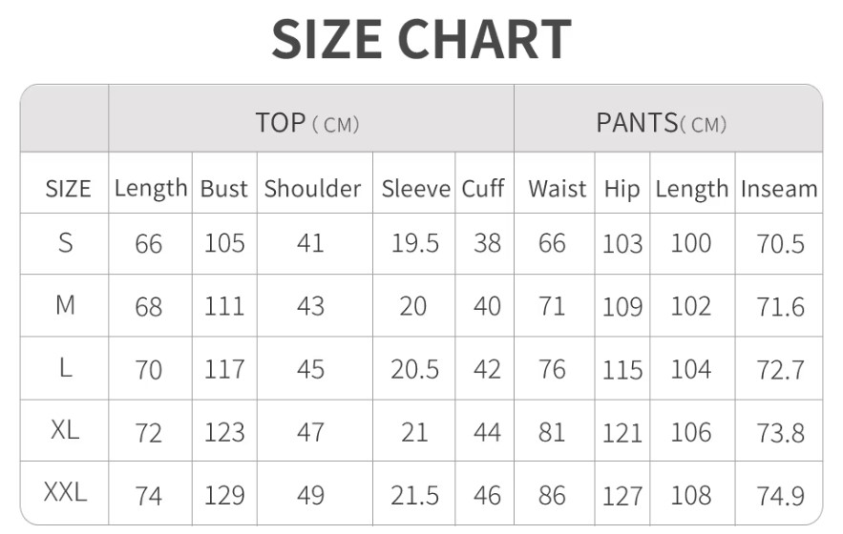Click the Bust column header
The height and width of the screenshot is (534, 843).
click(223, 189)
